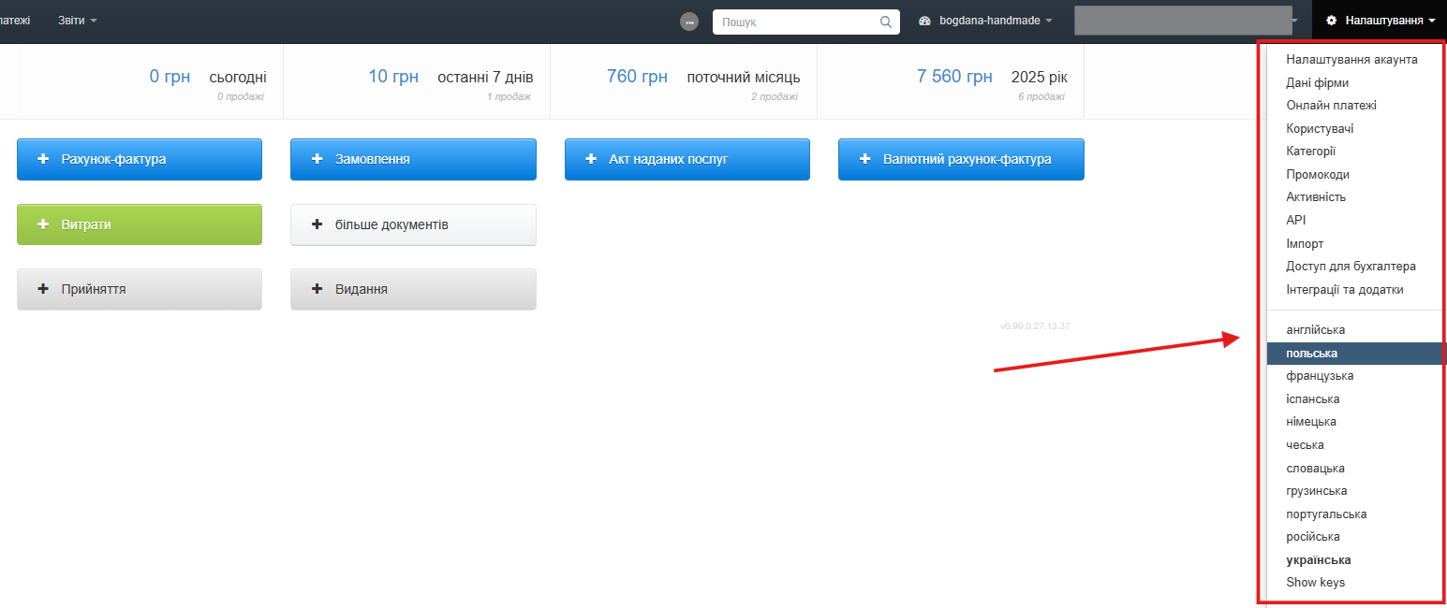Click the search magnifier icon
The height and width of the screenshot is (608, 1447).
(x=886, y=22)
